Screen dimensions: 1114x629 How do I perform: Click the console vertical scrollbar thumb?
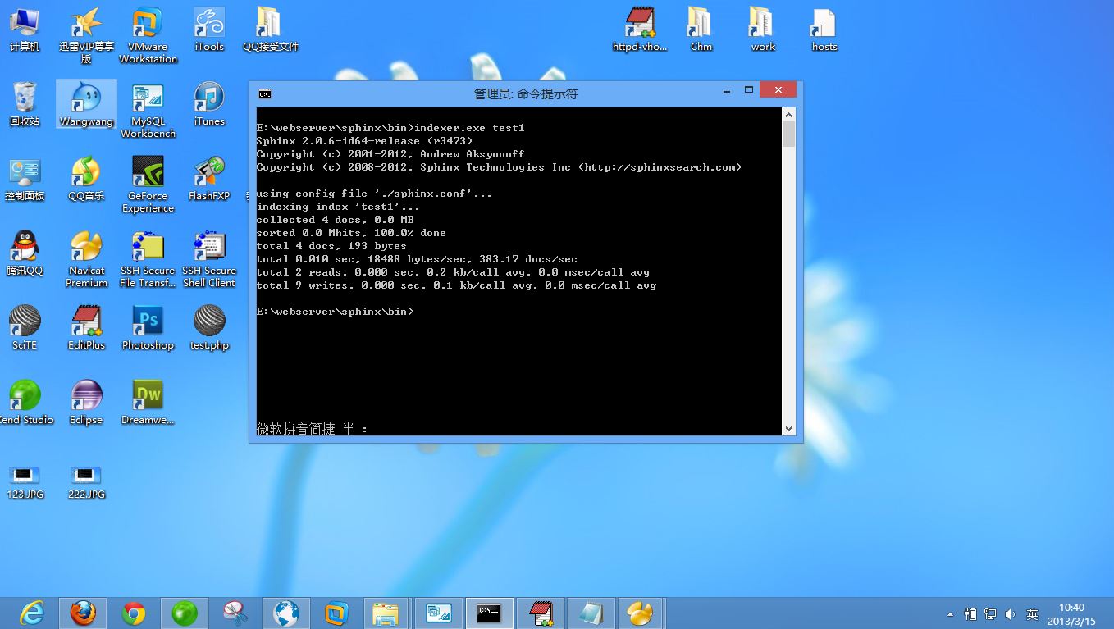788,134
